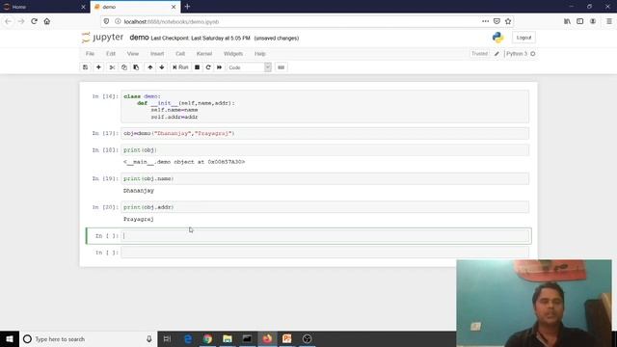
Task: Open the Cell menu
Action: point(180,54)
